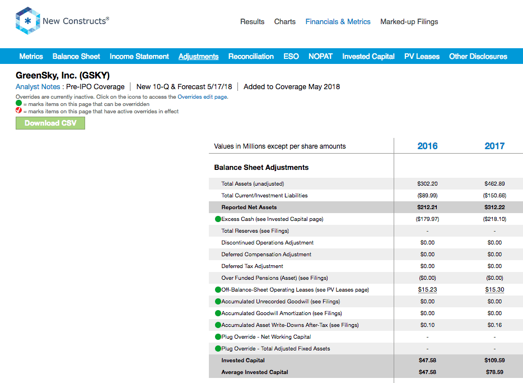
Task: Click green dot for Plug Override Total Adjusted Fixed Assets
Action: (218, 349)
